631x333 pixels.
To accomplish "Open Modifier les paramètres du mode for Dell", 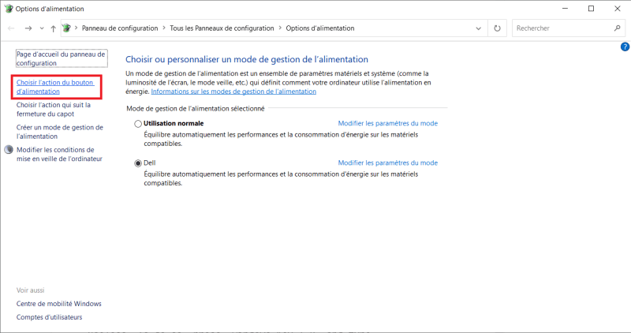I will pos(388,163).
